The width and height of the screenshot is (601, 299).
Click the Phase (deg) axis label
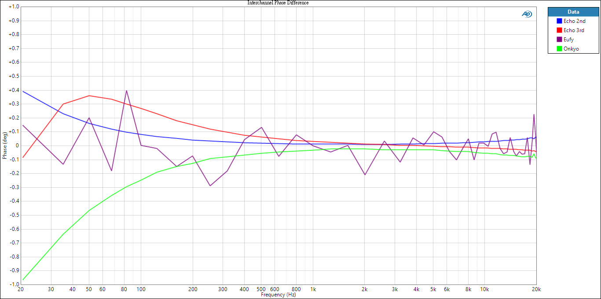pyautogui.click(x=5, y=145)
